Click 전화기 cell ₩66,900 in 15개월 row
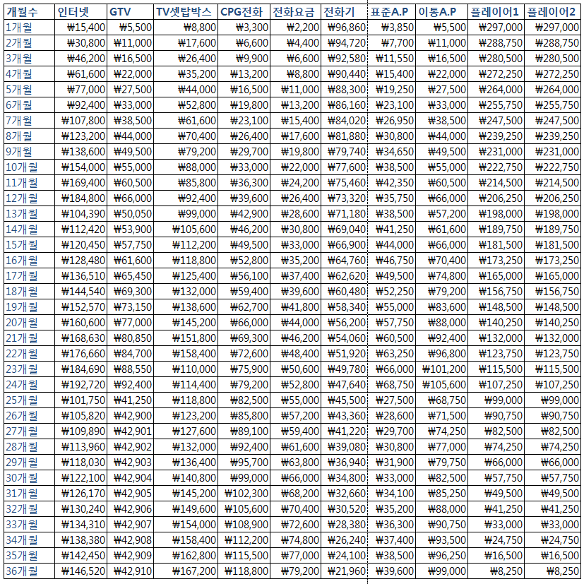 click(x=344, y=245)
